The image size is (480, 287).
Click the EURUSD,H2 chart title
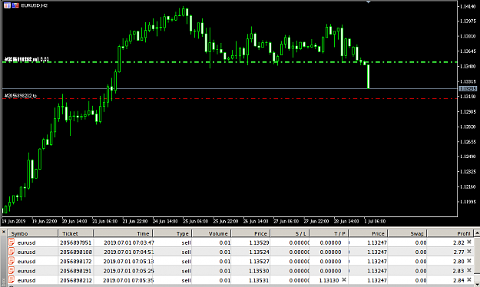click(x=34, y=5)
